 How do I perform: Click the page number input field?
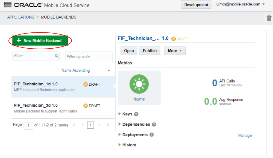pos(28,126)
